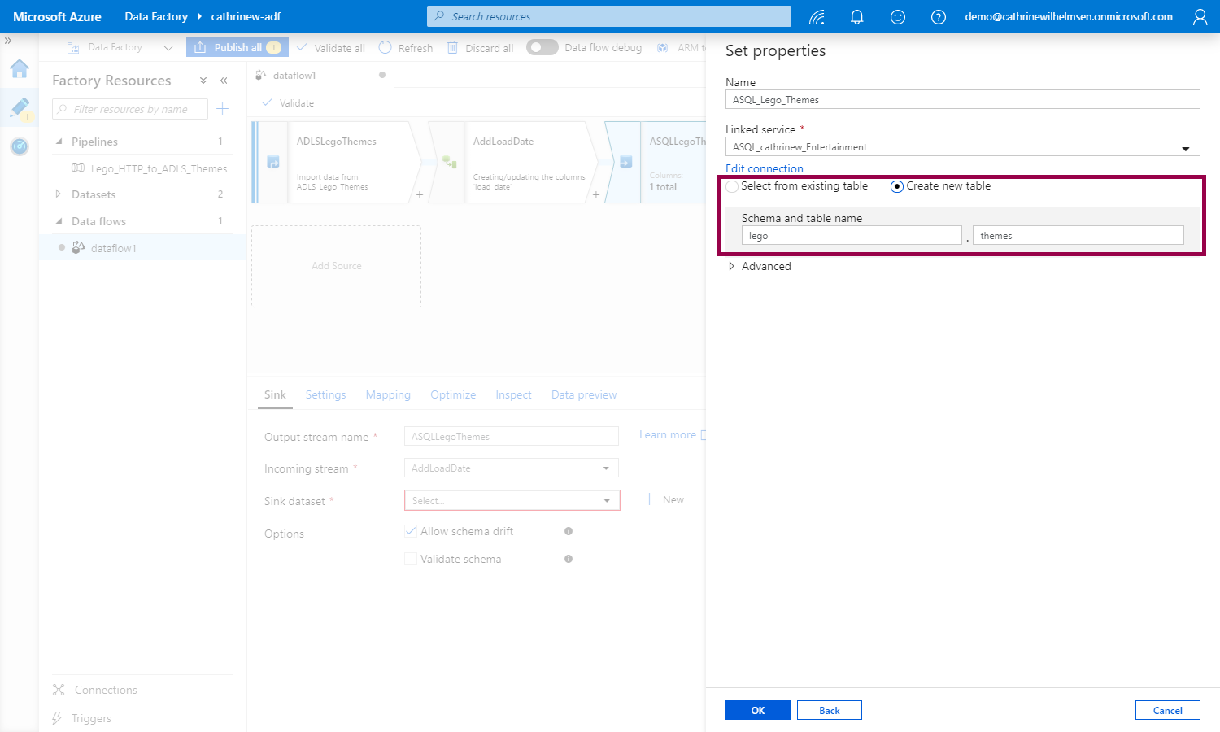Open the Linked service dropdown
Viewport: 1220px width, 732px height.
[x=962, y=147]
